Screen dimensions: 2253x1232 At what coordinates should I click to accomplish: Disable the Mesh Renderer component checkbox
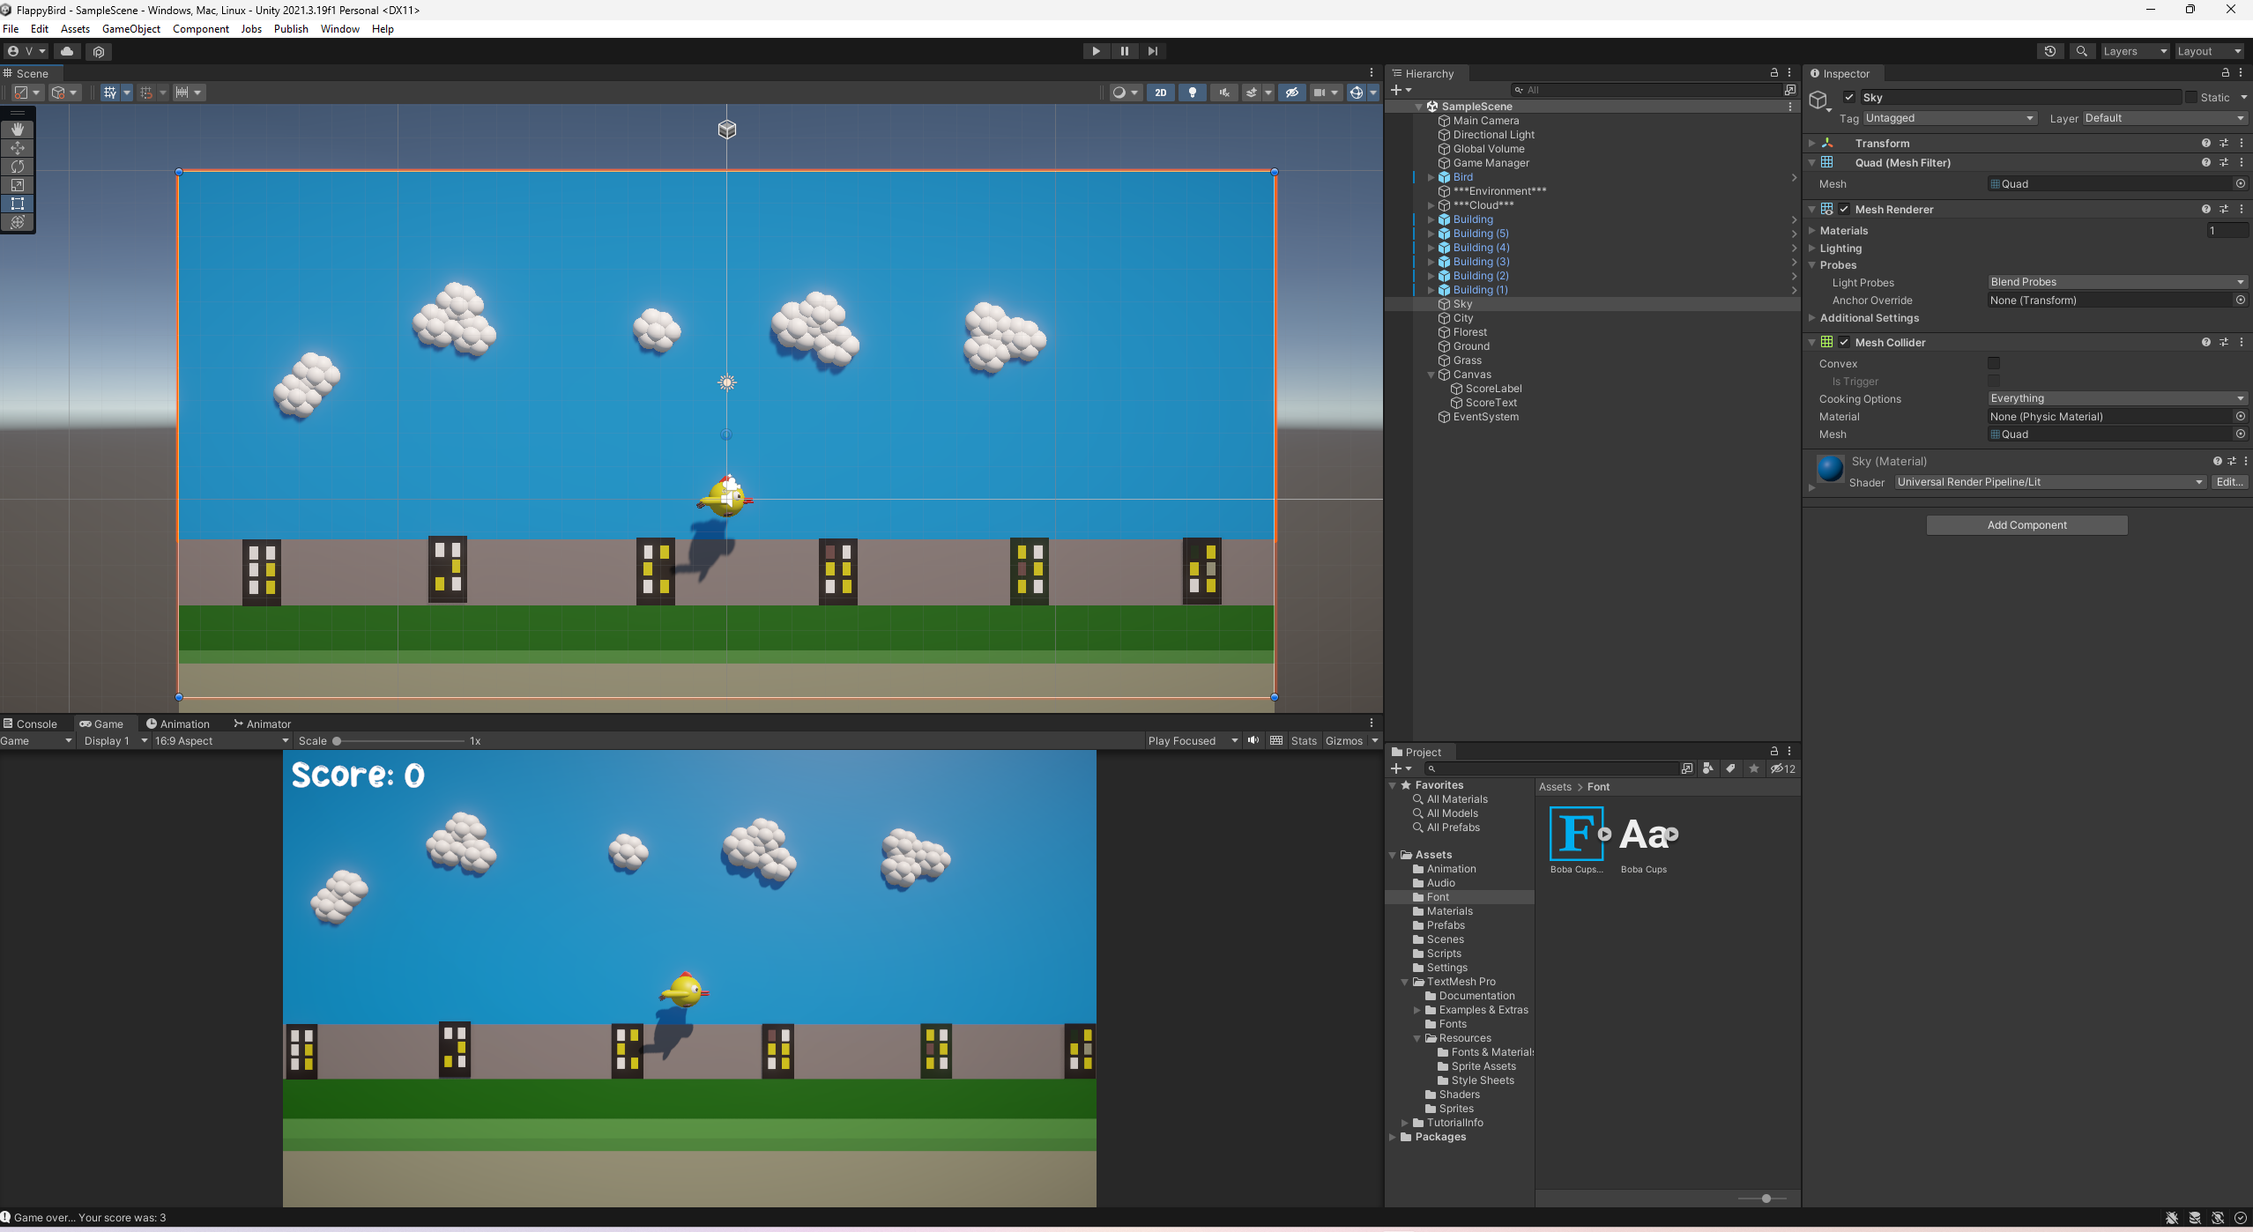1845,209
